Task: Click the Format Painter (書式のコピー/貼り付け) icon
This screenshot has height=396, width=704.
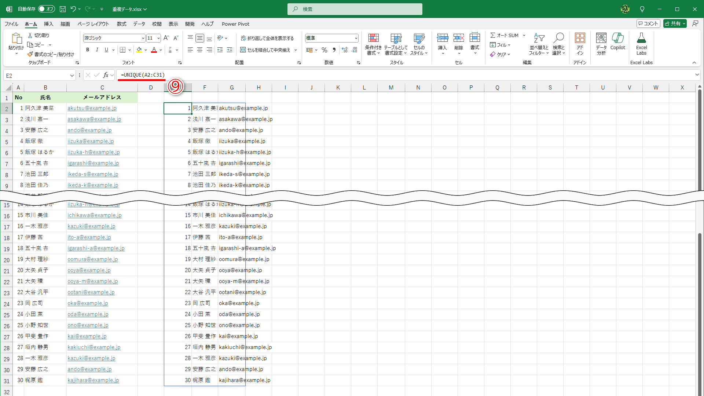Action: (30, 54)
